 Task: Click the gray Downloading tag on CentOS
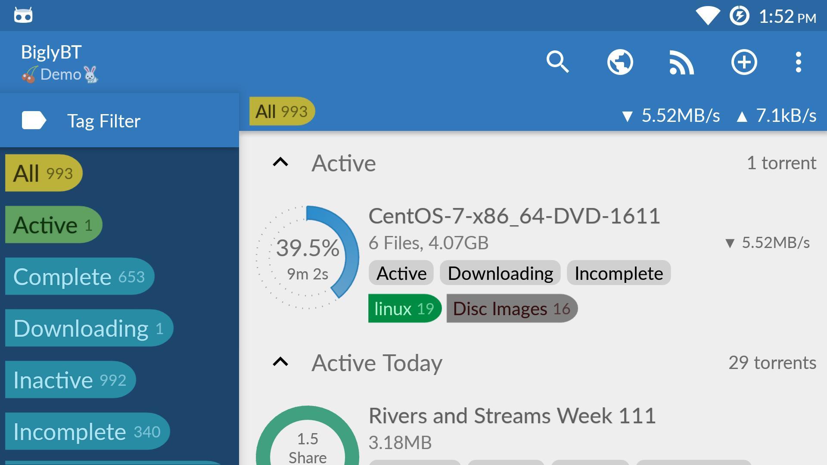[500, 273]
